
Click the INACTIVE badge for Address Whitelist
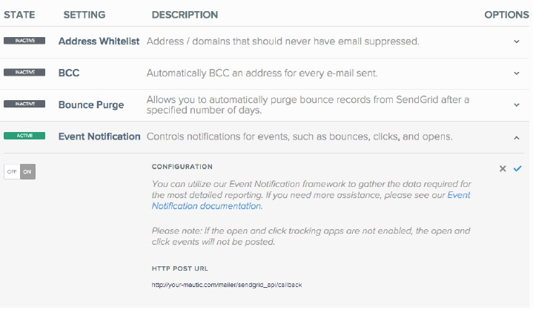[x=24, y=42]
